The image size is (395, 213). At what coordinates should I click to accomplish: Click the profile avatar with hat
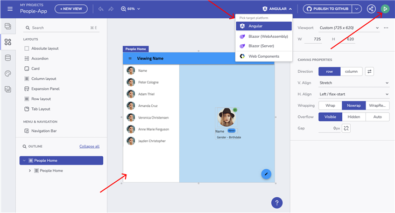tap(226, 117)
